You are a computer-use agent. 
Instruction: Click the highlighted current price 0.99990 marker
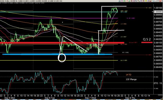point(158,12)
